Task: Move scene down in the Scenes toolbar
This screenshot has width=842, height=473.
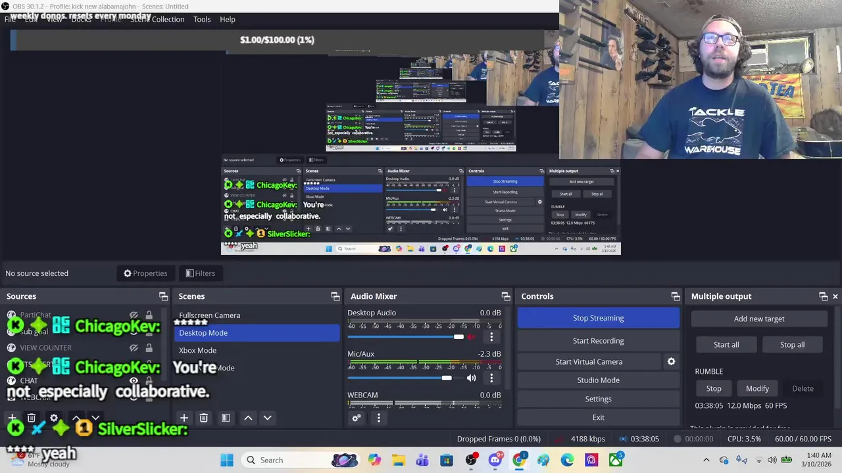Action: click(x=268, y=418)
